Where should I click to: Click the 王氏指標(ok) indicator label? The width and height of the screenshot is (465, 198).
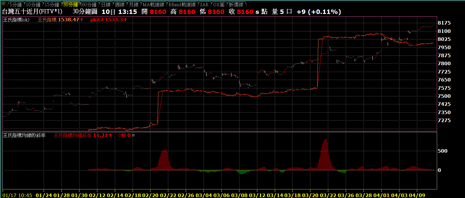pos(16,20)
